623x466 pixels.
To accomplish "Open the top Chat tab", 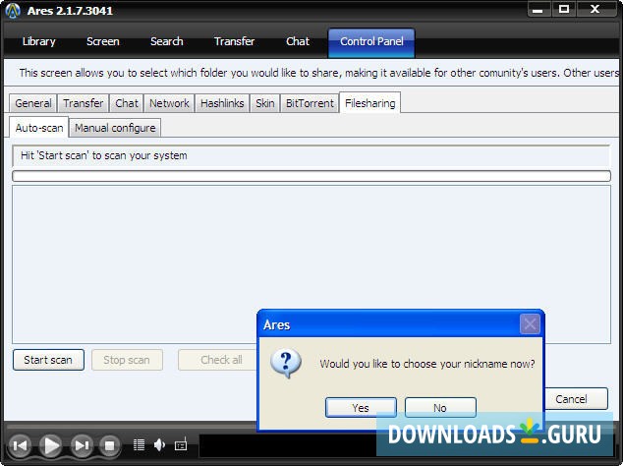I will (298, 41).
